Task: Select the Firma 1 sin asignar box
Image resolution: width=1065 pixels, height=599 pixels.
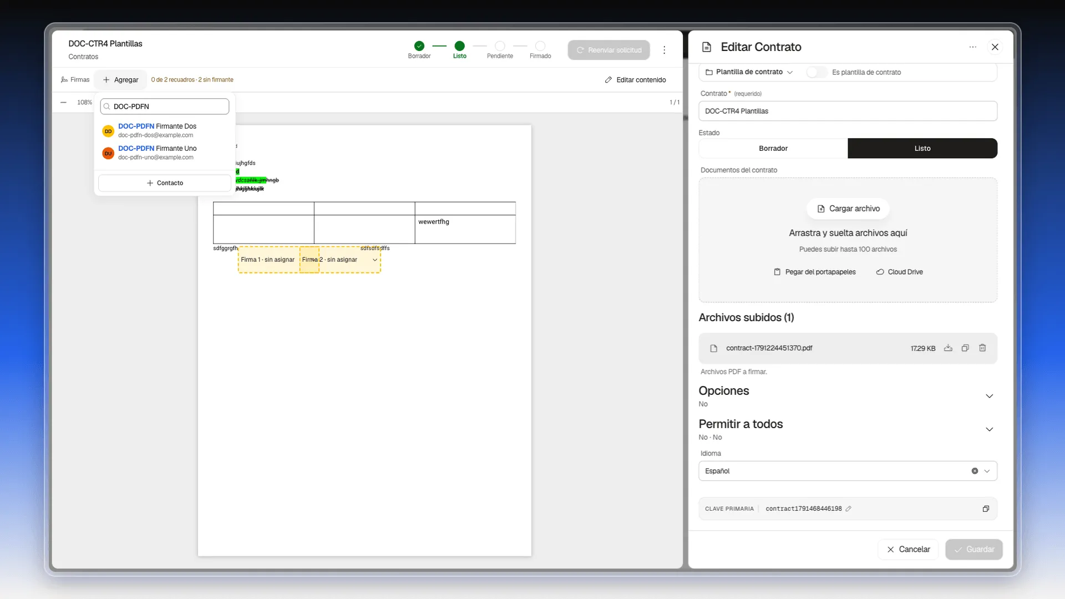Action: pyautogui.click(x=268, y=260)
